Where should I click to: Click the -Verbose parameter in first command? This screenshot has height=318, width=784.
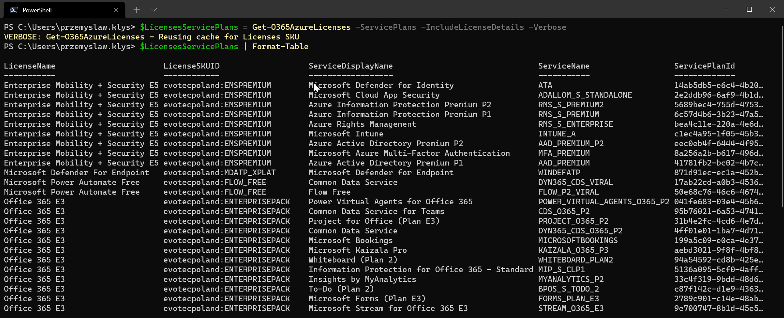click(547, 27)
